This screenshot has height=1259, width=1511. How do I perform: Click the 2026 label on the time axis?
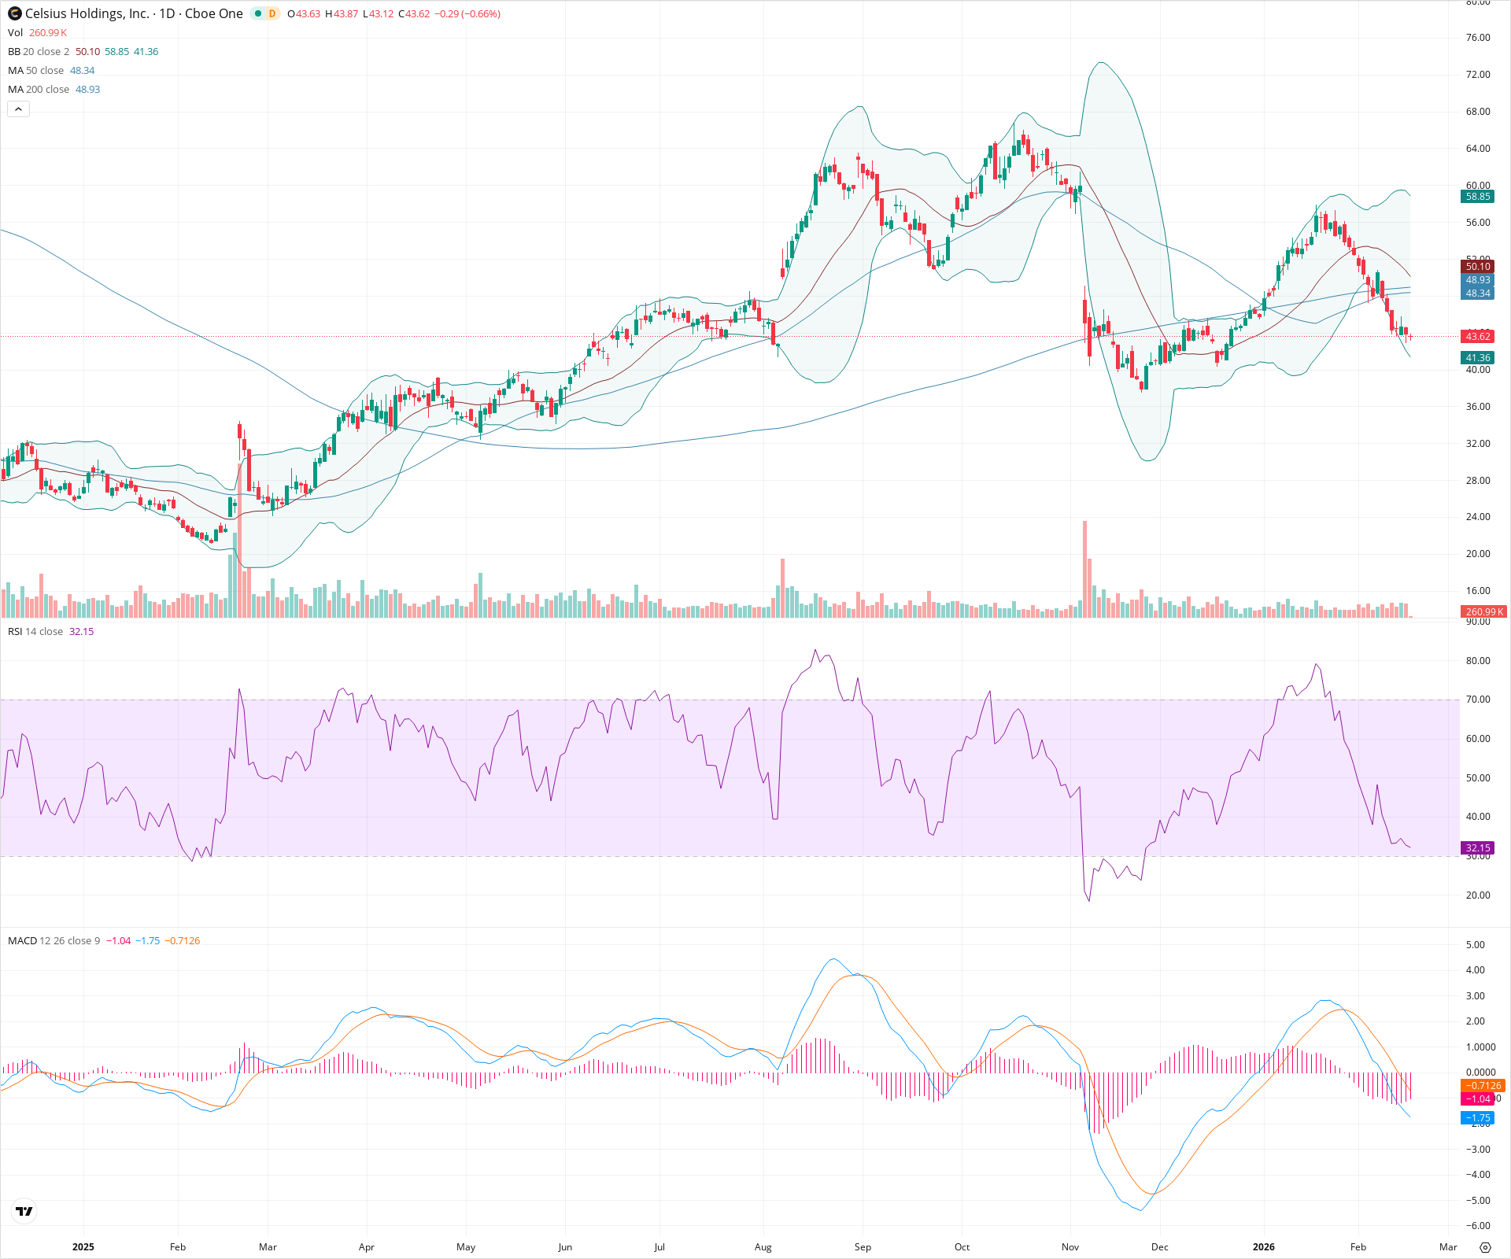point(1264,1247)
